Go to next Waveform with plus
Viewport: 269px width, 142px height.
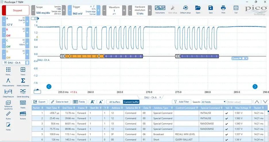click(x=124, y=10)
